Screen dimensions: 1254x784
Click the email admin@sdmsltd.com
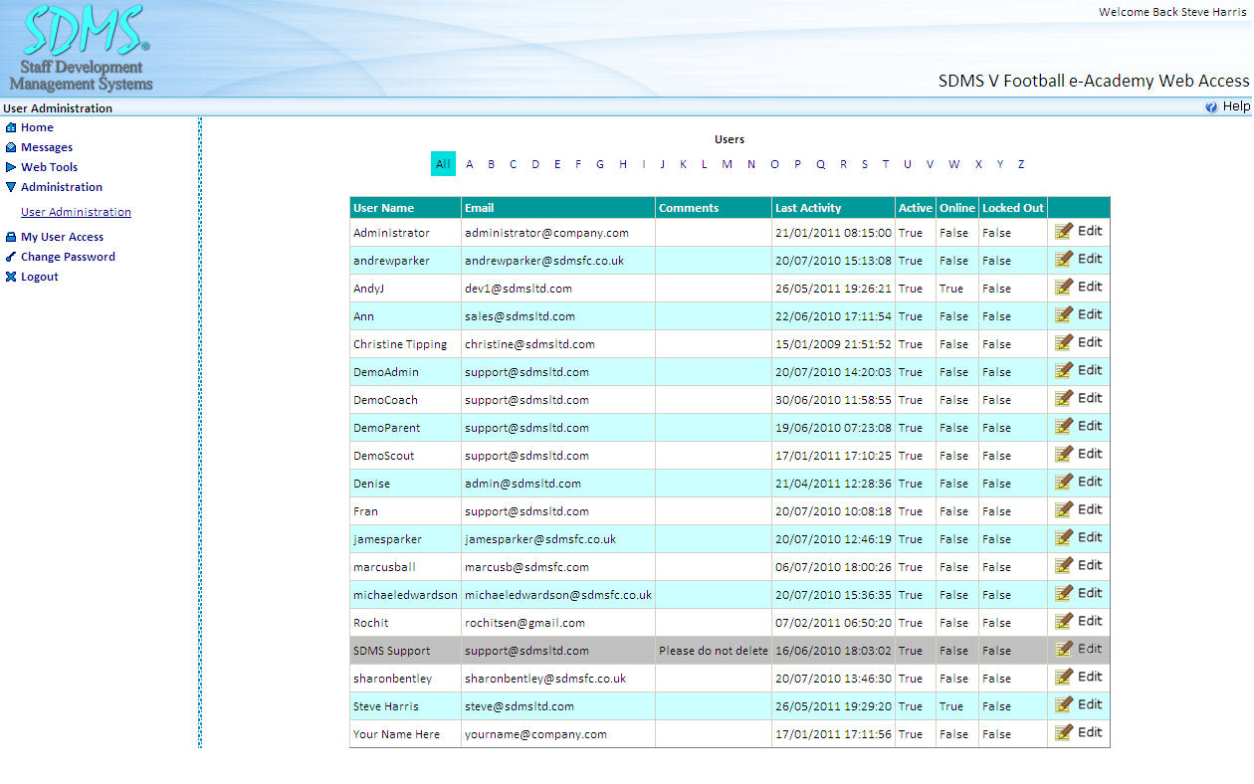pyautogui.click(x=522, y=484)
